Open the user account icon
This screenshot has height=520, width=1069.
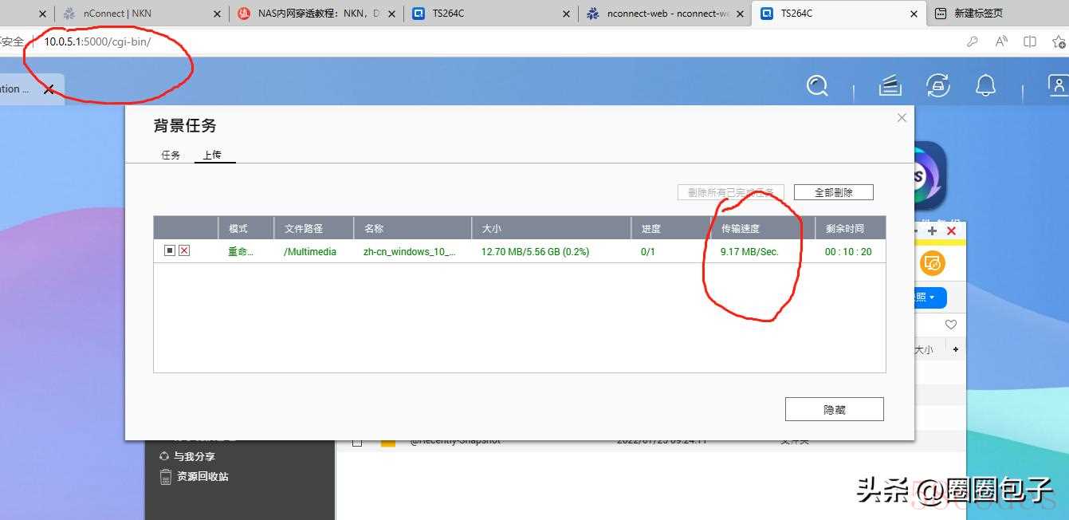1058,85
